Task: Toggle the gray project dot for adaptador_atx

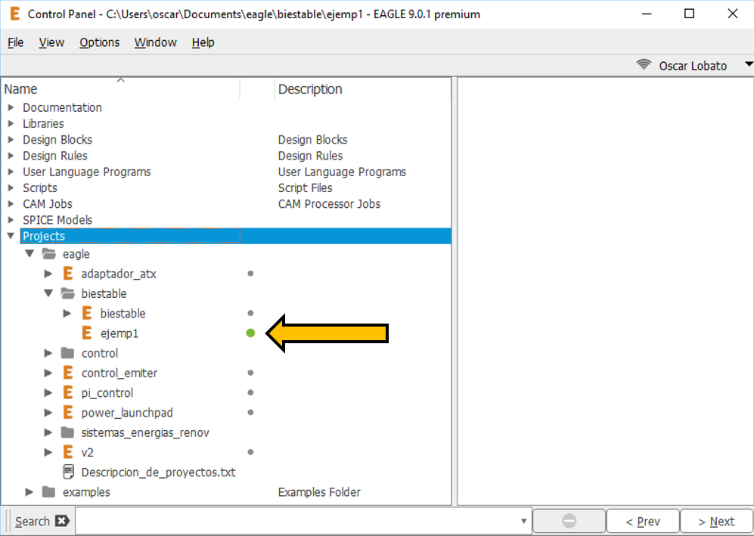Action: pyautogui.click(x=250, y=274)
